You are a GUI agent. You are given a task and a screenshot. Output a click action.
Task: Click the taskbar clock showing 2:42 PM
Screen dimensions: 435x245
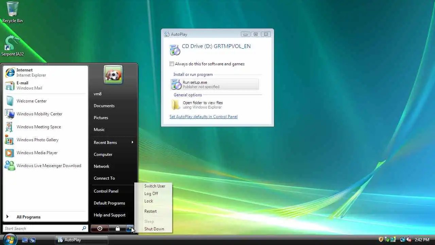422,240
